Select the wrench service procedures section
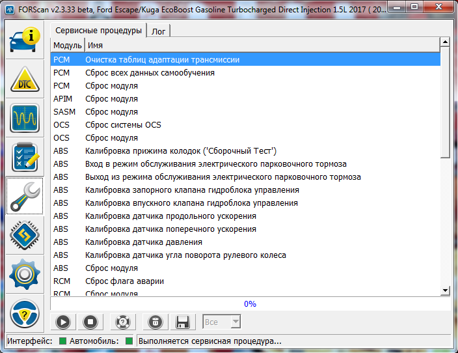 [25, 196]
